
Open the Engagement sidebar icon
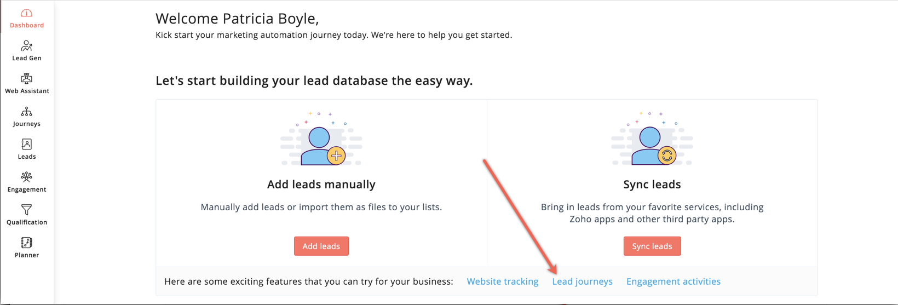(x=26, y=177)
